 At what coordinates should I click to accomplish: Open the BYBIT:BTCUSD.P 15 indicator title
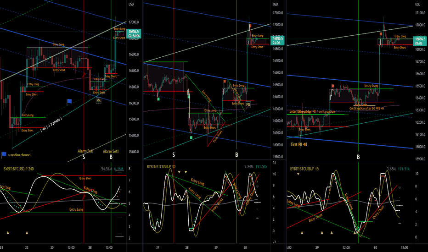(x=304, y=169)
